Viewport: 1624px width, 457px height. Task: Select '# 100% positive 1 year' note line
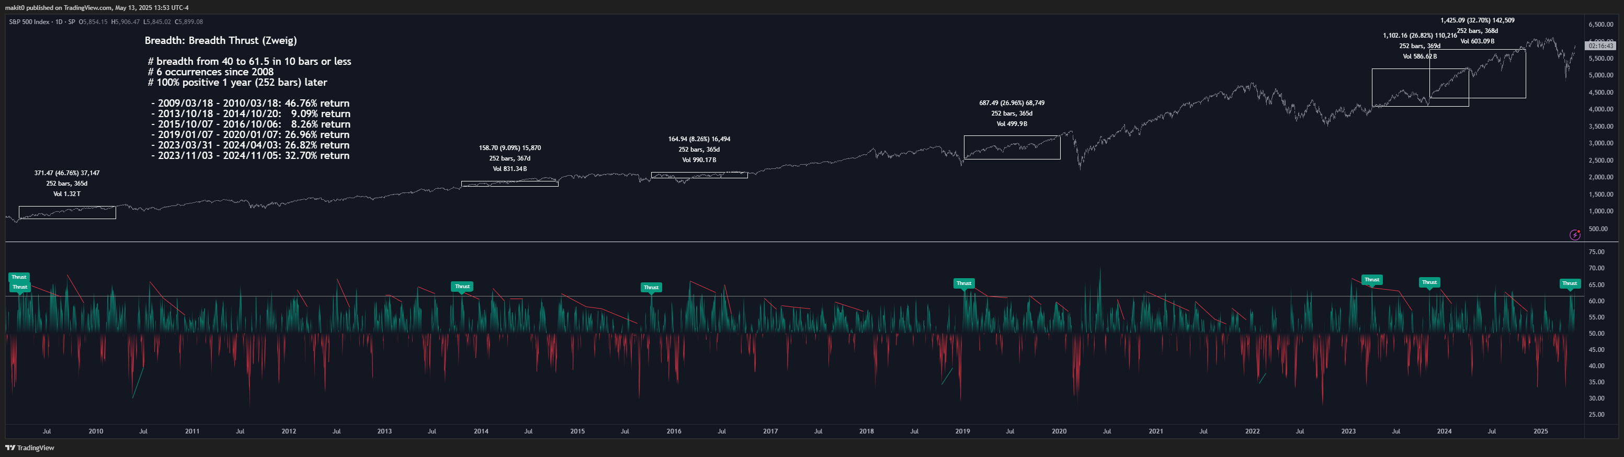click(237, 83)
